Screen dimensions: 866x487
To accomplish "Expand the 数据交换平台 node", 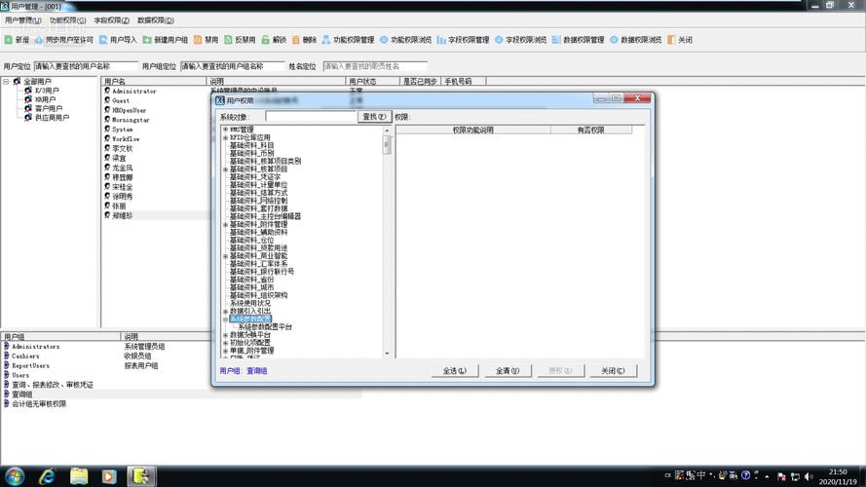I will pos(225,335).
